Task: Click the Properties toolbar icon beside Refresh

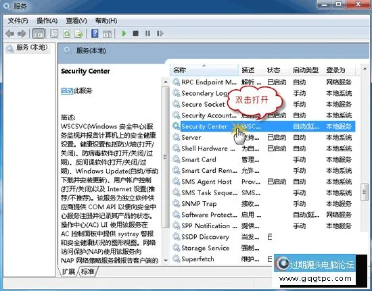Action: [x=54, y=34]
